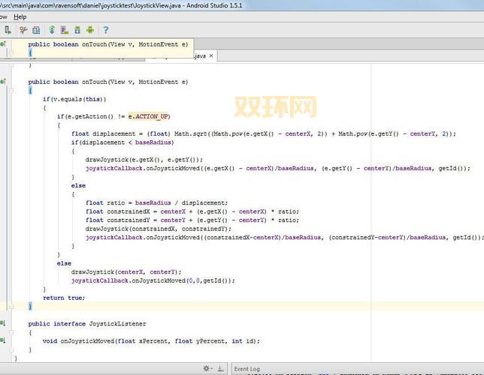
Task: Open the Project Structure toolbar icon
Action: 36,31
